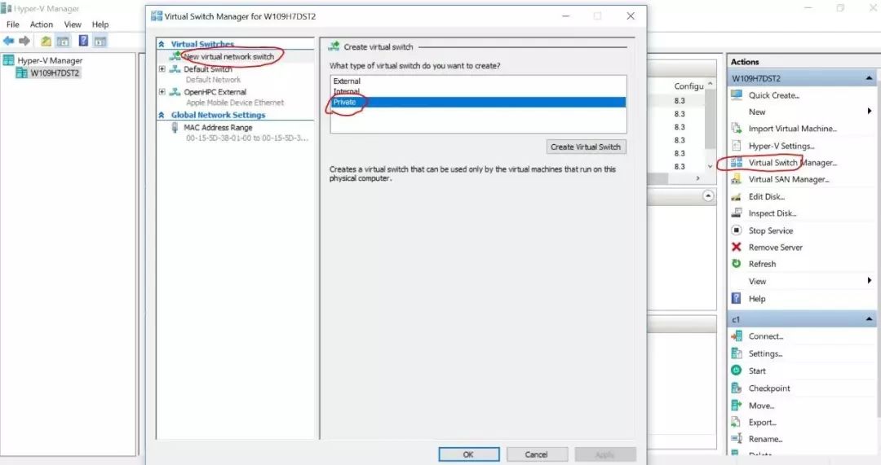The height and width of the screenshot is (465, 881).
Task: Click the Help question mark toolbar icon
Action: 83,41
